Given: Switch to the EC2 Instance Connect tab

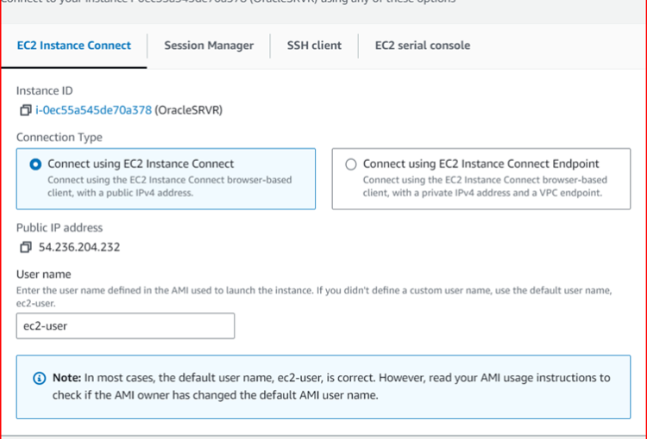Looking at the screenshot, I should [74, 46].
